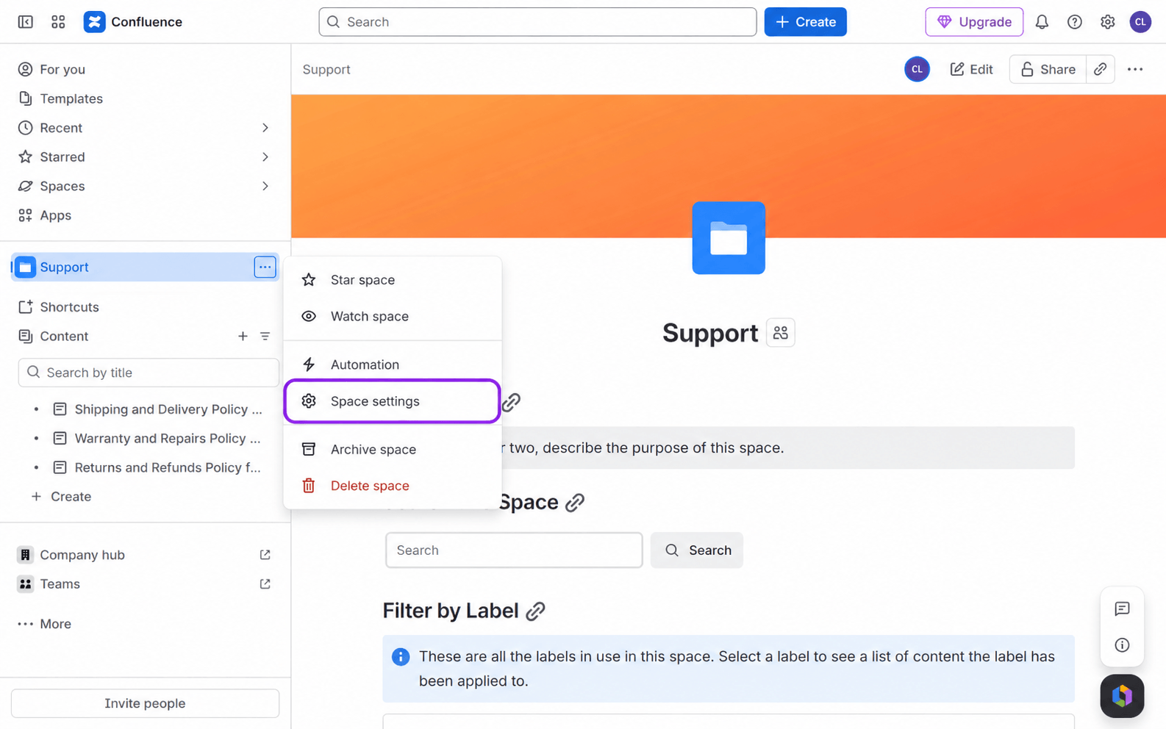Open Space settings menu item
This screenshot has width=1166, height=729.
tap(393, 401)
